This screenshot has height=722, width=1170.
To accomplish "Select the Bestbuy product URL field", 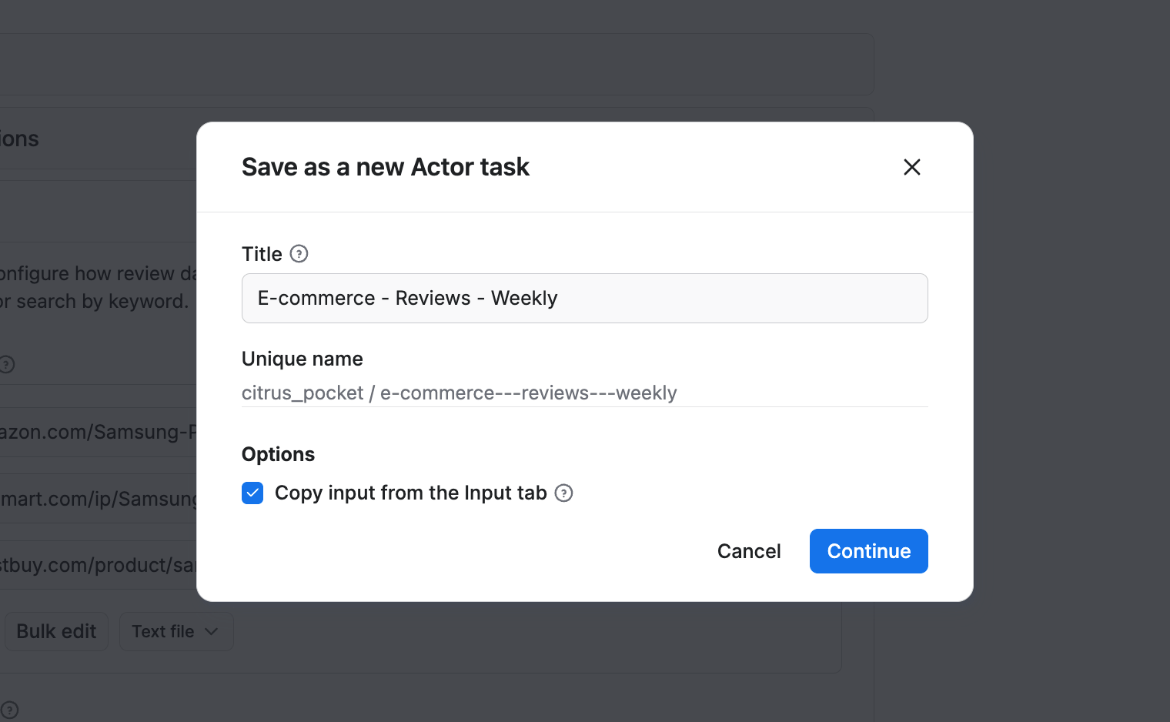I will (x=98, y=566).
